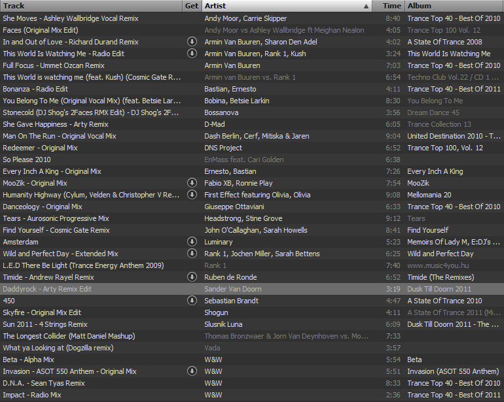
Task: Select Danceology - Original Mix track
Action: 43,207
